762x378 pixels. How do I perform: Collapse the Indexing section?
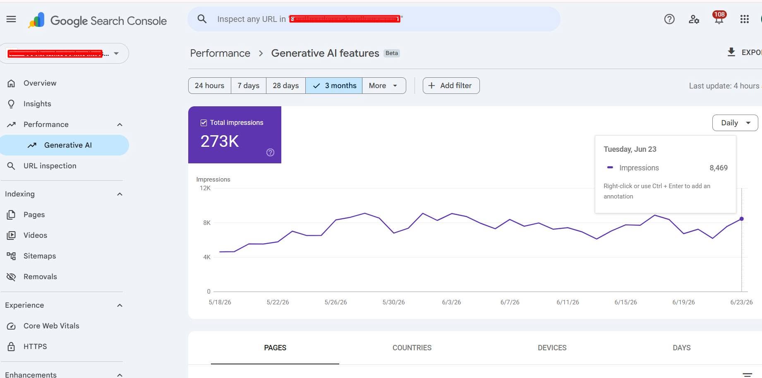click(x=120, y=194)
